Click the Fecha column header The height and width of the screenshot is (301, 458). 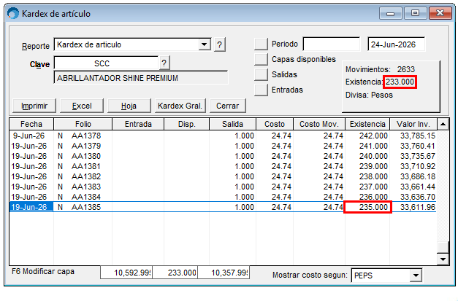(x=31, y=124)
